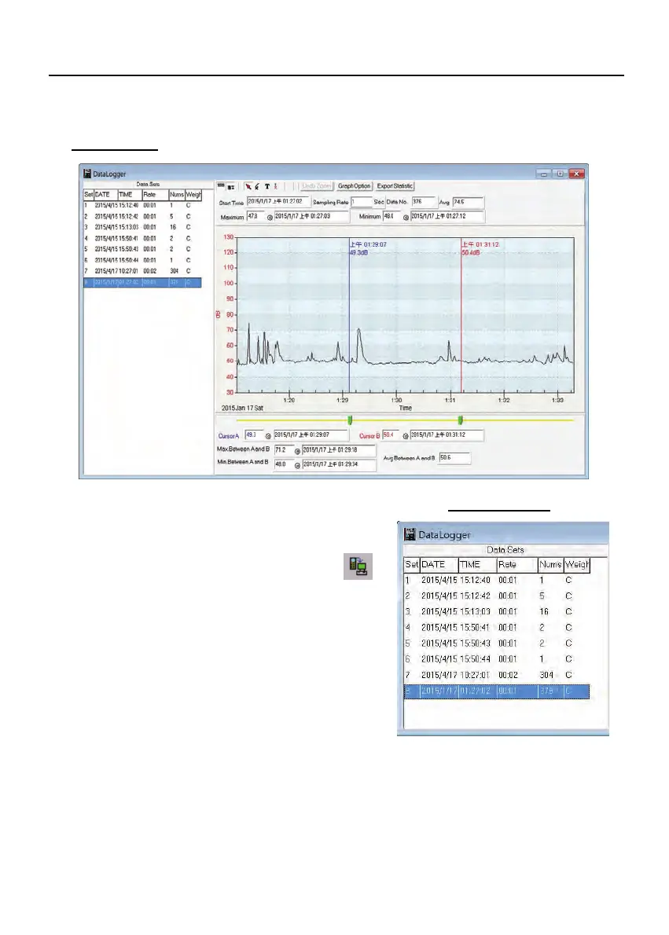Select row 5 15:50:43 in enlarged panel
669x935 pixels.
coord(497,643)
